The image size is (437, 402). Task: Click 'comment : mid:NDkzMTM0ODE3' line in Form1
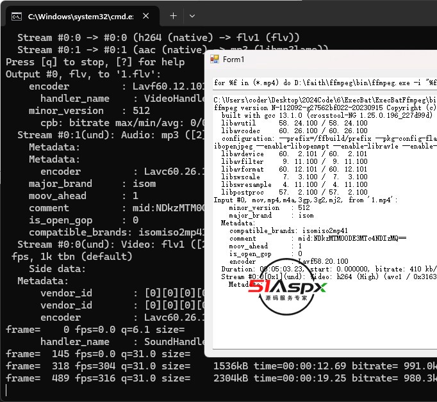coord(318,238)
